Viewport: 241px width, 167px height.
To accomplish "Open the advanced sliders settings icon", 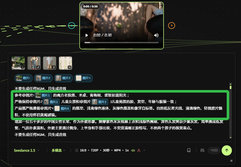I will click(x=202, y=150).
